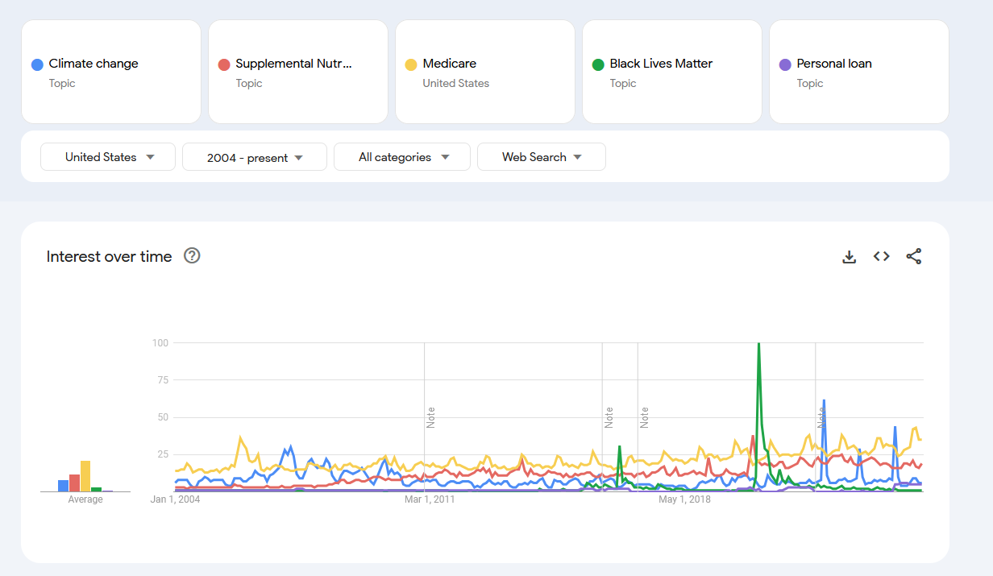Screen dimensions: 993x576
Task: Click the United States subtitle under Medicare
Action: pos(455,83)
